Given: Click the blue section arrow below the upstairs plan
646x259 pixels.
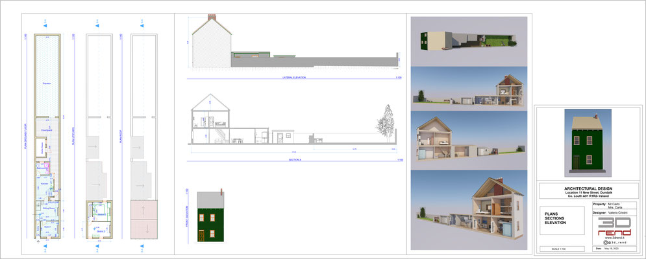Looking at the screenshot, I should 97,246.
